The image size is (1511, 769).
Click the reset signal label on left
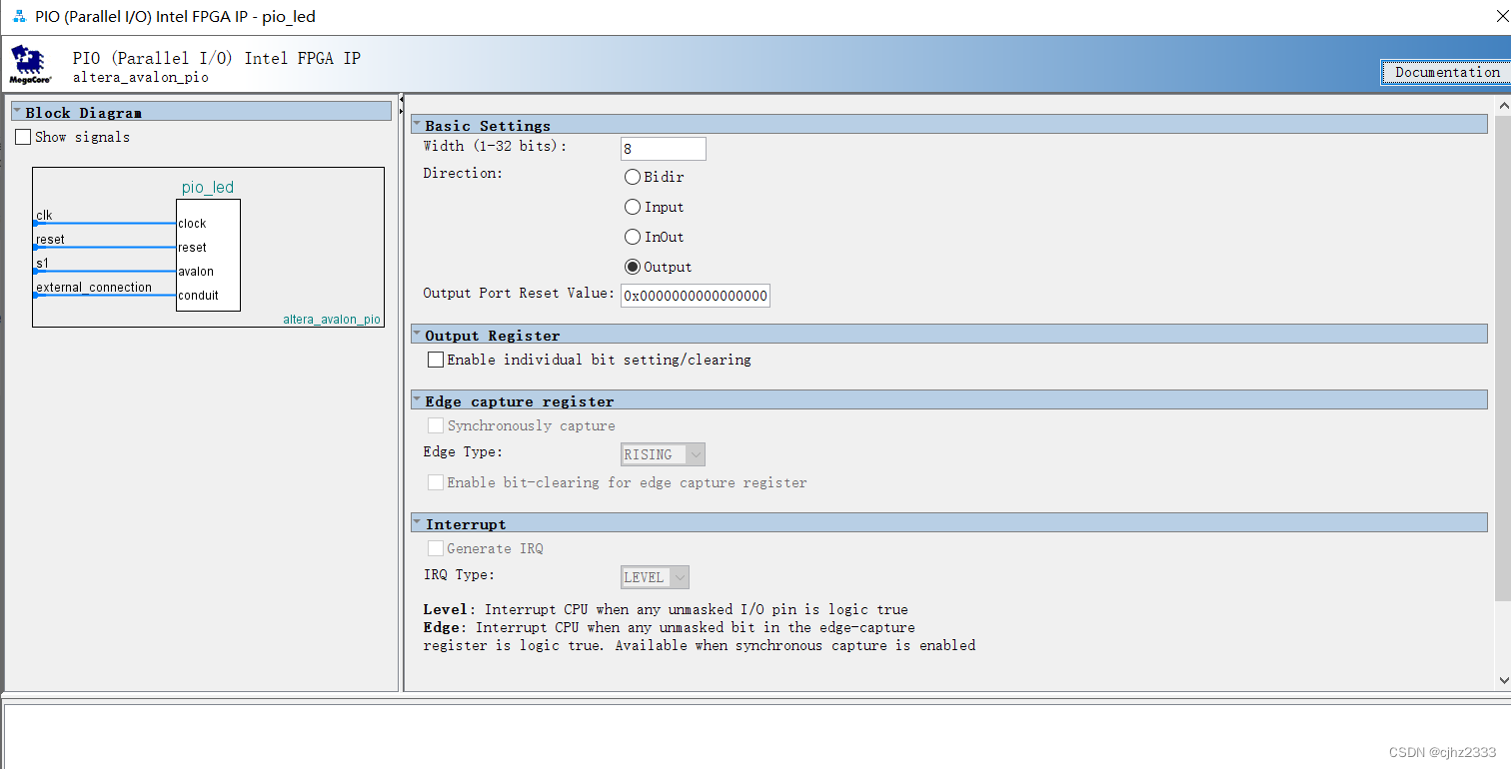(x=50, y=240)
